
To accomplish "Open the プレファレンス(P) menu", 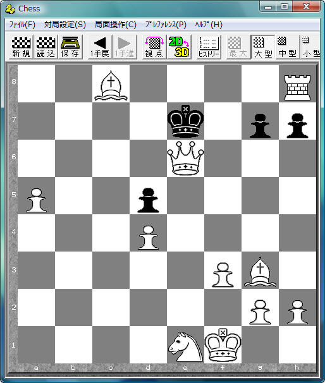I will pyautogui.click(x=166, y=25).
